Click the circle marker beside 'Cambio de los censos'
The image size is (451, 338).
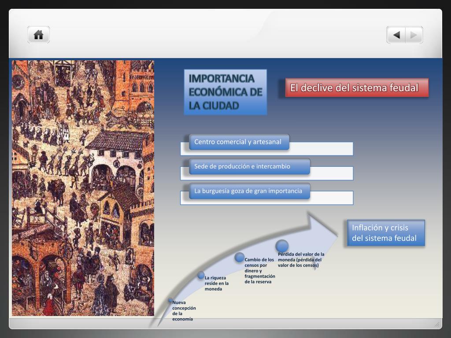click(x=239, y=257)
